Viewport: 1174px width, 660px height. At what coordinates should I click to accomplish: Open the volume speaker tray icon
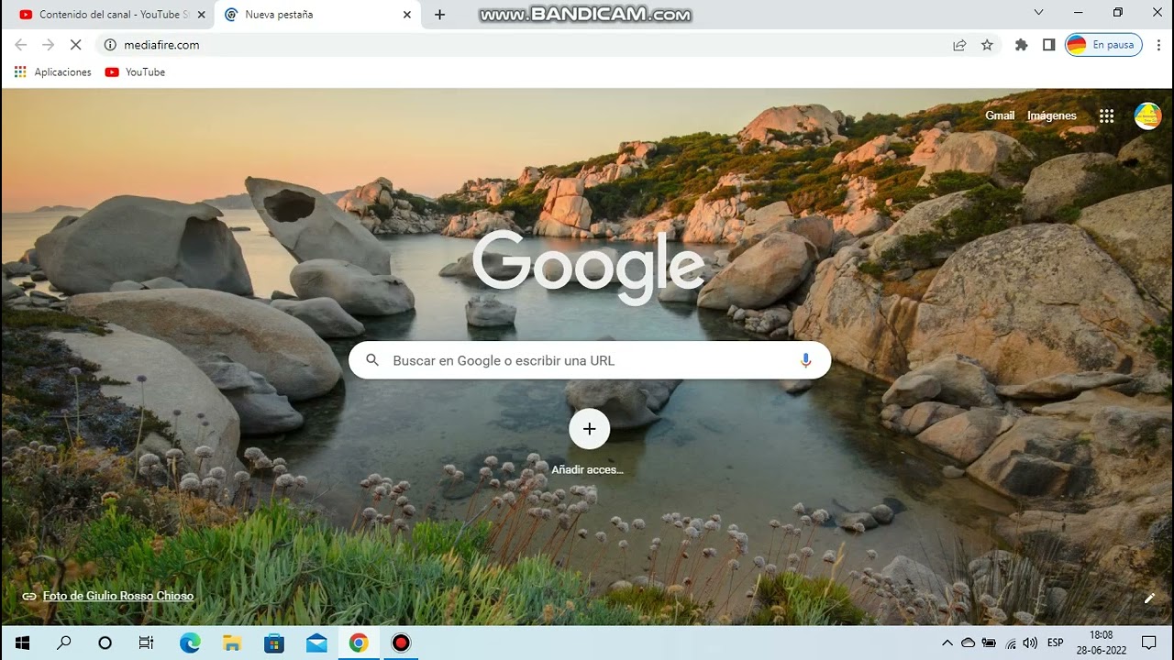click(x=1030, y=643)
